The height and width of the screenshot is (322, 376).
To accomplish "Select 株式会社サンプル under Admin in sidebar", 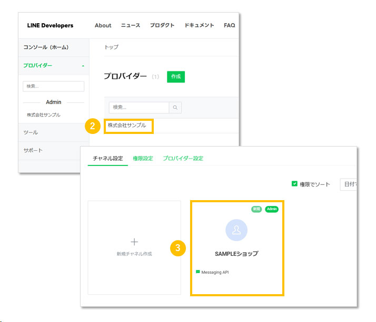I will (44, 115).
